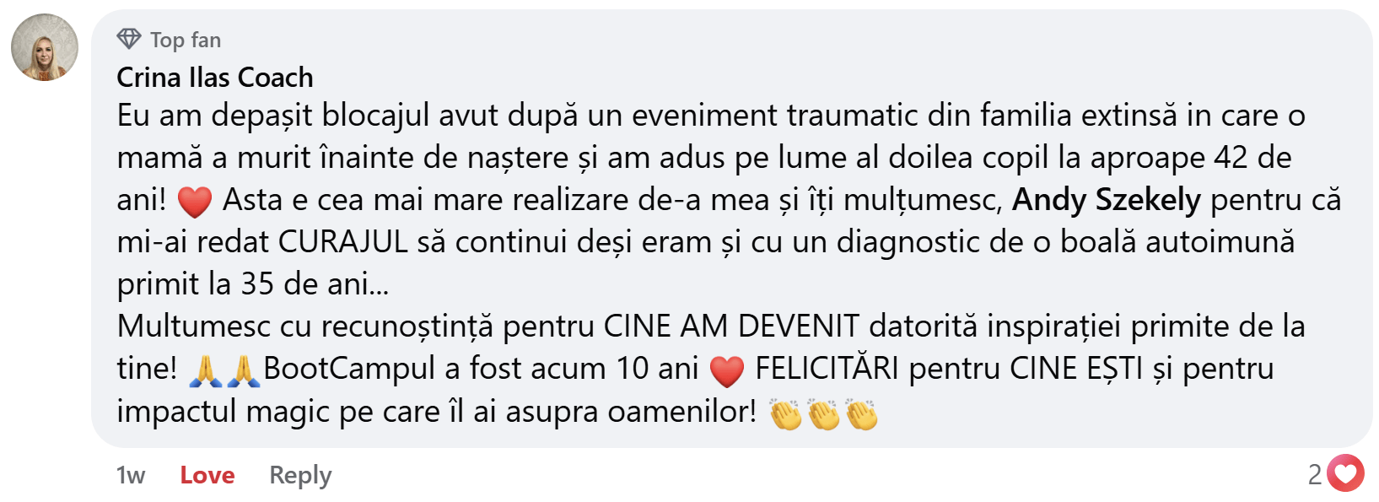The image size is (1379, 502).
Task: Click the word CURAJUL in the comment
Action: 342,242
